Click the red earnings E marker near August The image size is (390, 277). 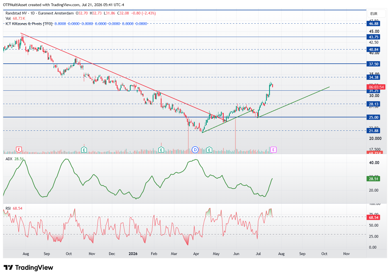coord(19,150)
